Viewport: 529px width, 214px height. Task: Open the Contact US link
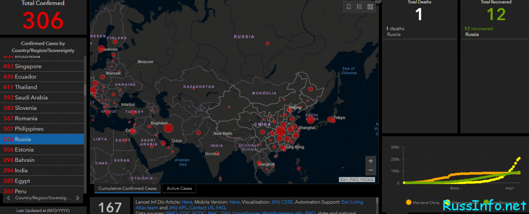pos(202,208)
